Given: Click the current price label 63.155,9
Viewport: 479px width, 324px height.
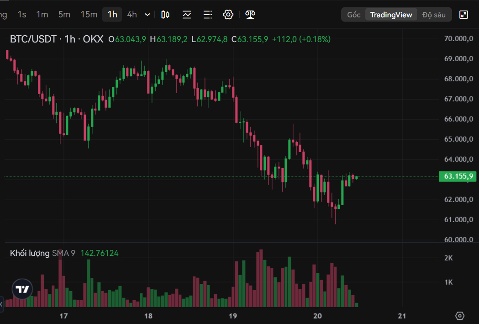Looking at the screenshot, I should (x=458, y=176).
